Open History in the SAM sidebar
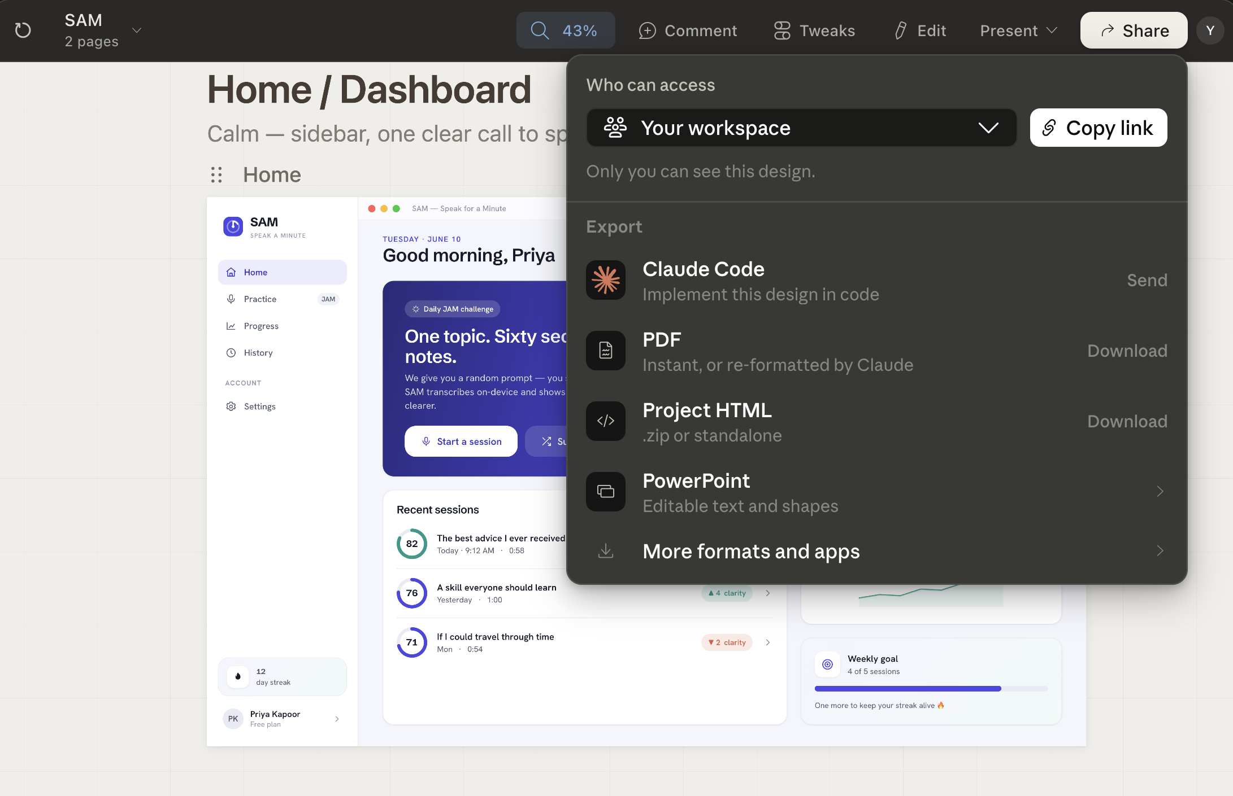Image resolution: width=1233 pixels, height=796 pixels. pos(282,353)
